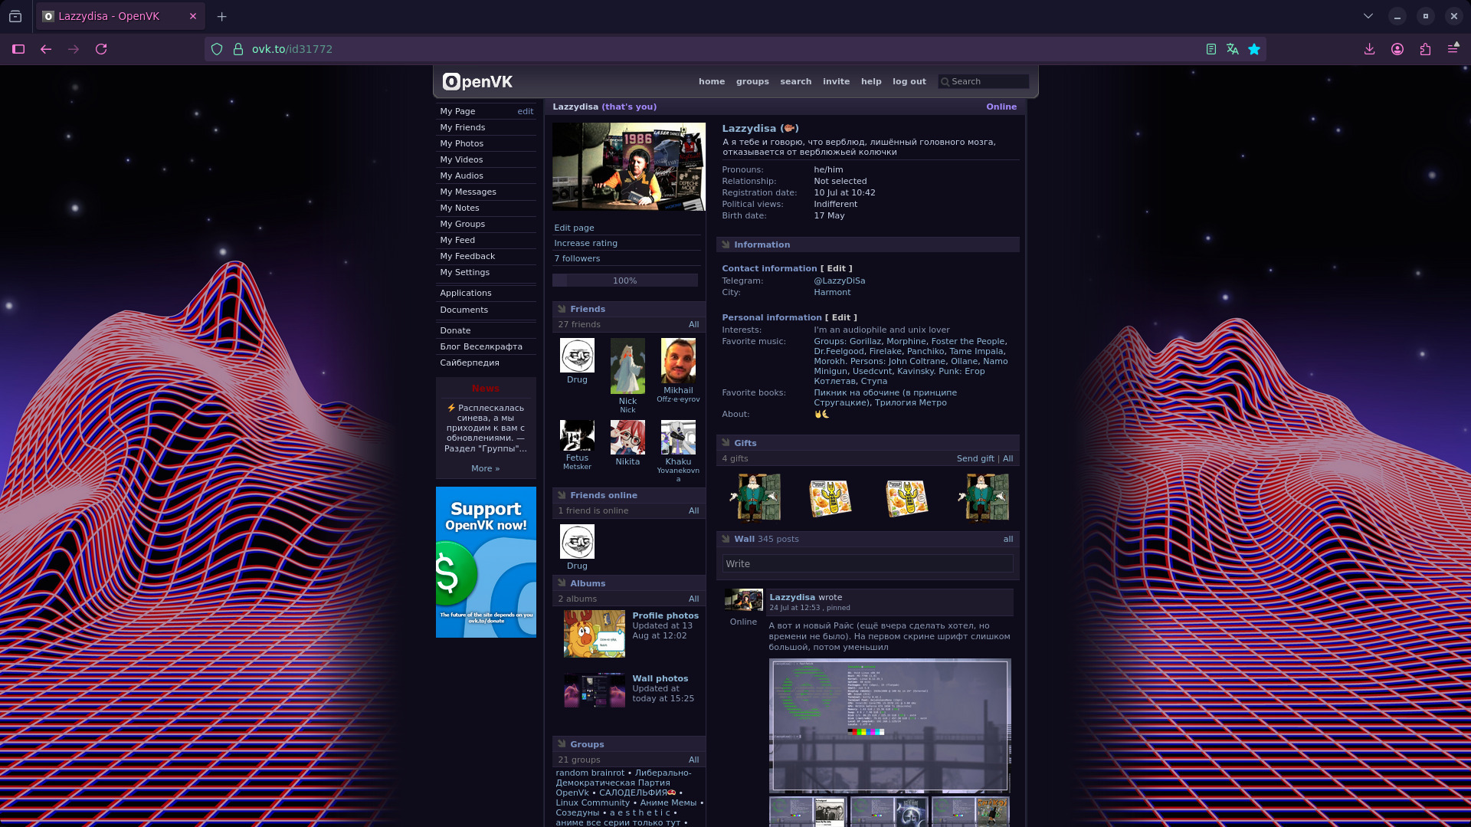1471x827 pixels.
Task: Toggle the browser sidebar icon
Action: [x=18, y=49]
